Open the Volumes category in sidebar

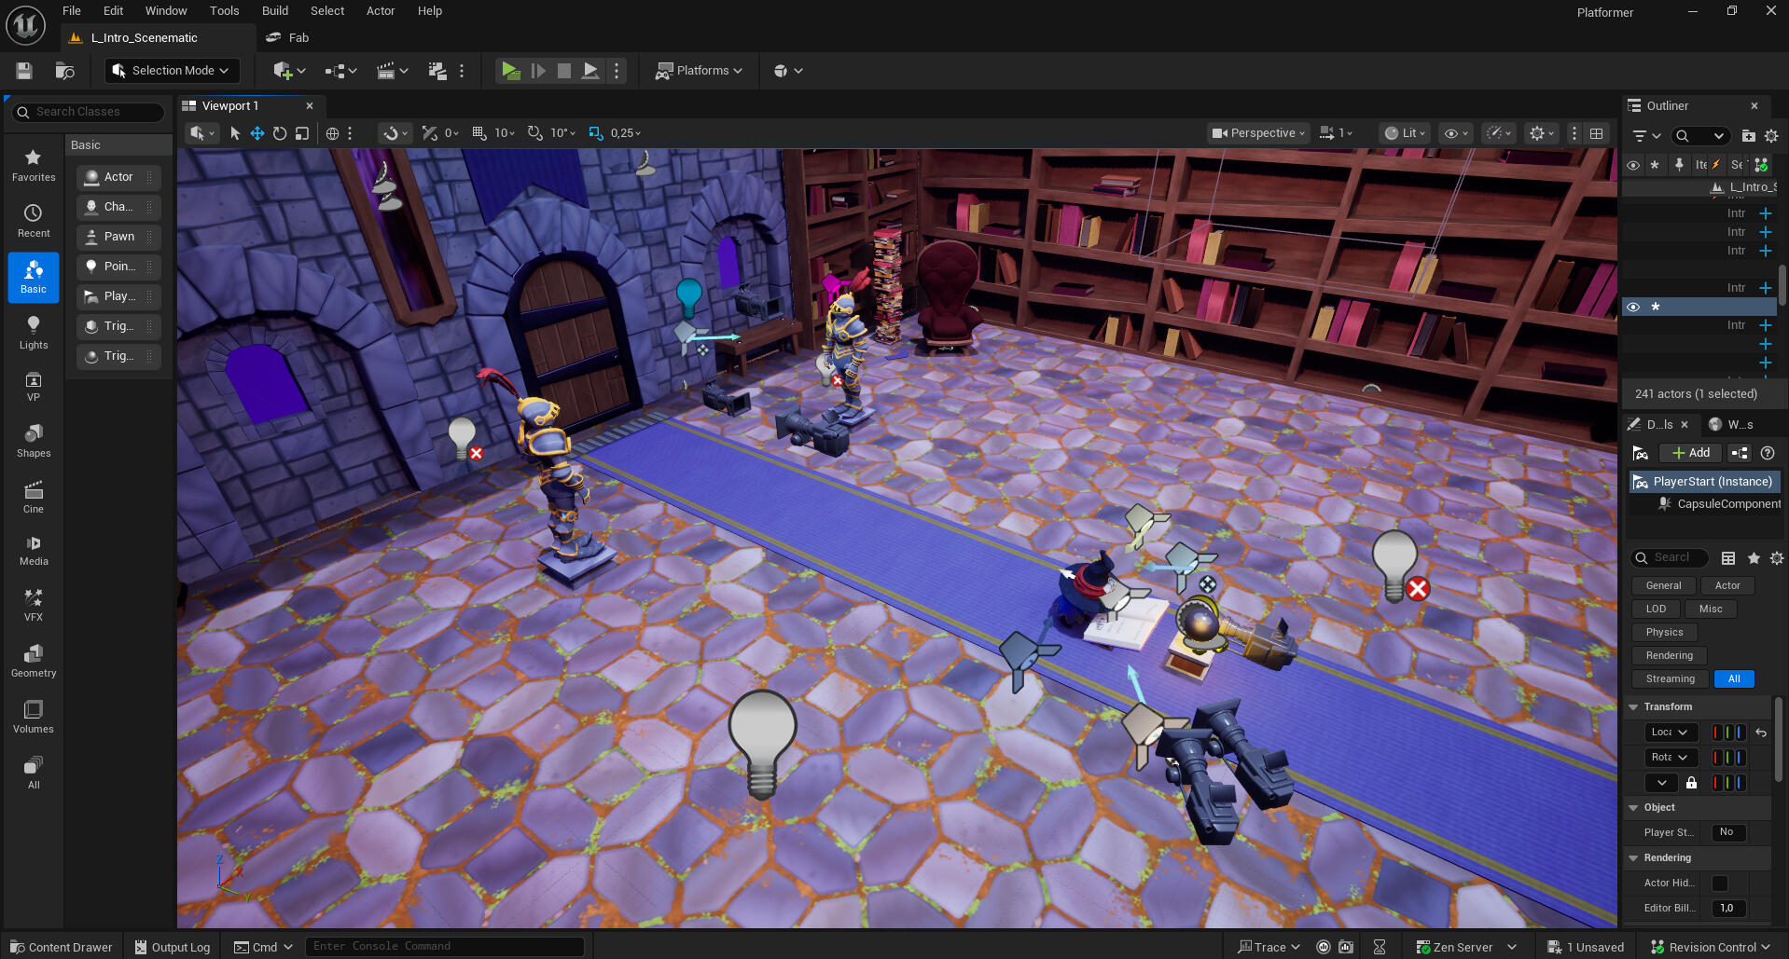(x=34, y=716)
